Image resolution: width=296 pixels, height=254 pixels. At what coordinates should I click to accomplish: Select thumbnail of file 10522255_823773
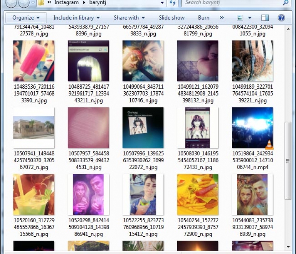[143, 195]
